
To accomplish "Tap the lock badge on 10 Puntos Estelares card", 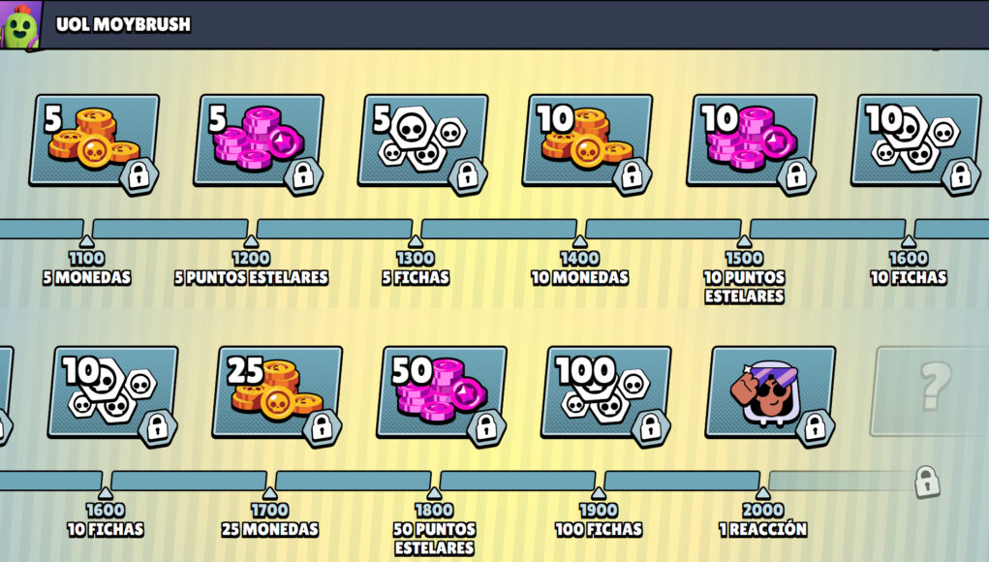I will [796, 175].
